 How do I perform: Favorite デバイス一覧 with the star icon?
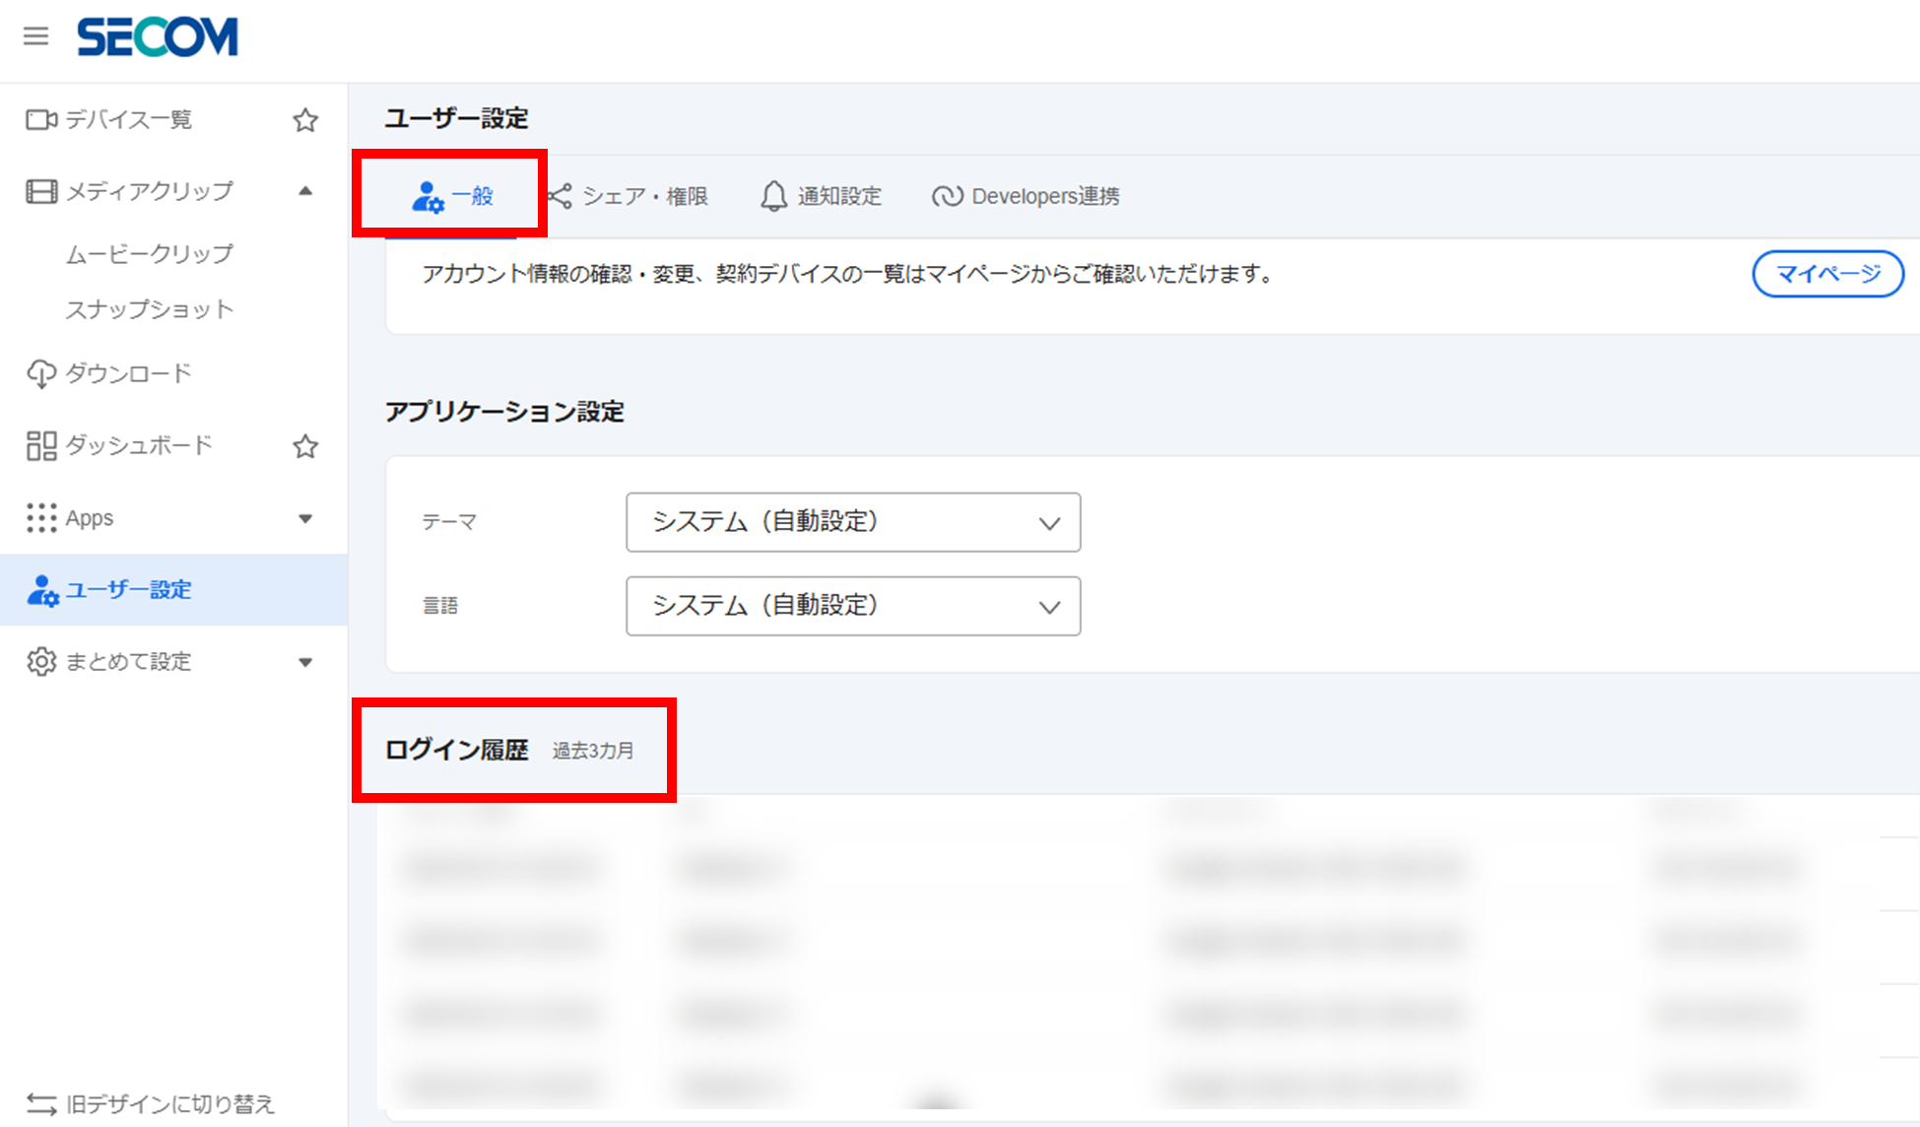click(305, 120)
